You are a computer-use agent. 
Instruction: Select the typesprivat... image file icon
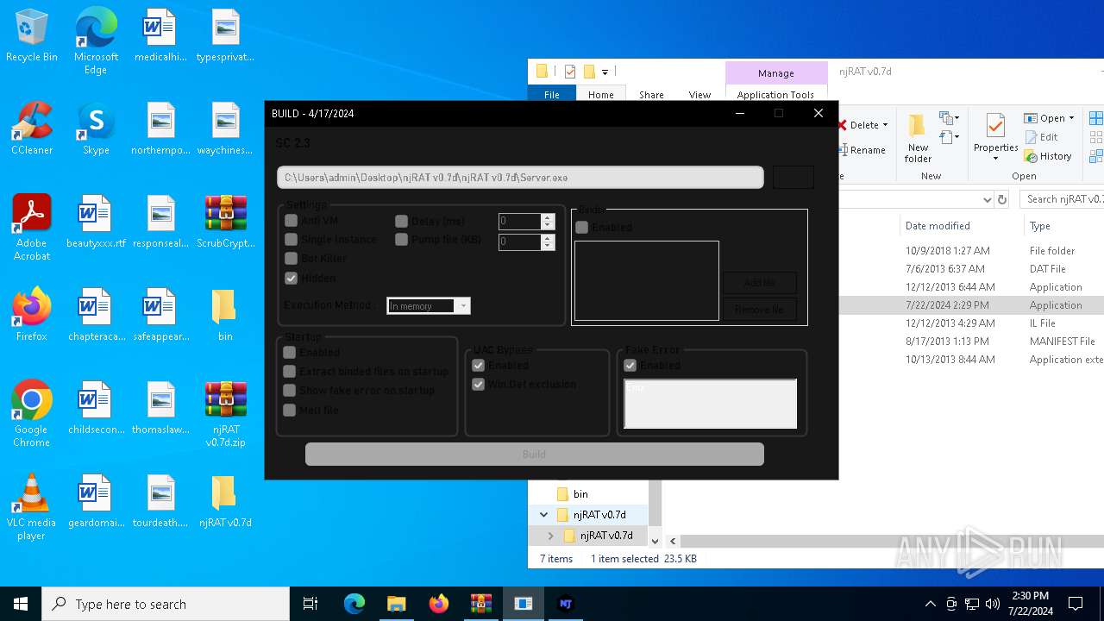point(225,36)
